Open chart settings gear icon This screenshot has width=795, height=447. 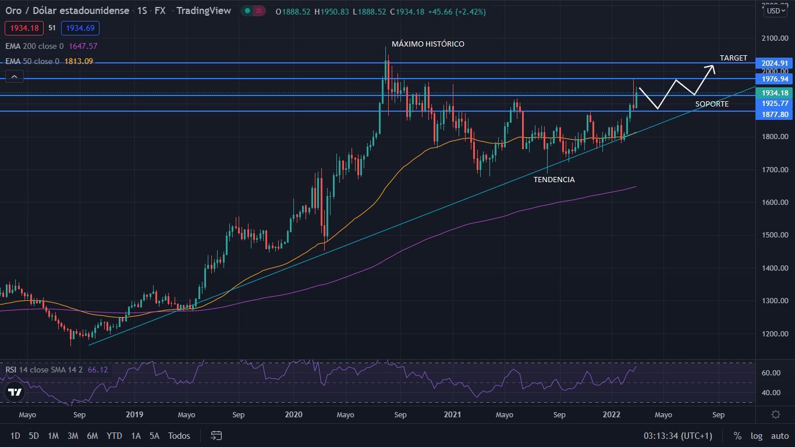click(x=775, y=414)
